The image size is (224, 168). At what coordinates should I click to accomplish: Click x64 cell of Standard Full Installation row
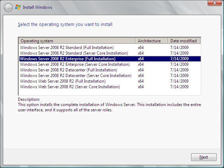[141, 48]
